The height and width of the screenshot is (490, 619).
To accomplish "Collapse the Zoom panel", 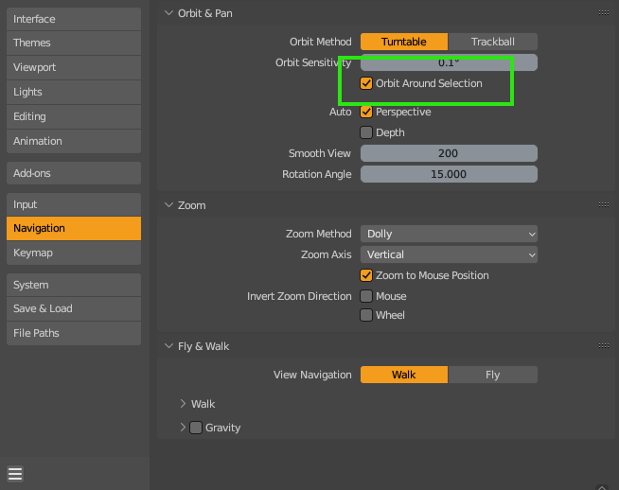I will (169, 205).
